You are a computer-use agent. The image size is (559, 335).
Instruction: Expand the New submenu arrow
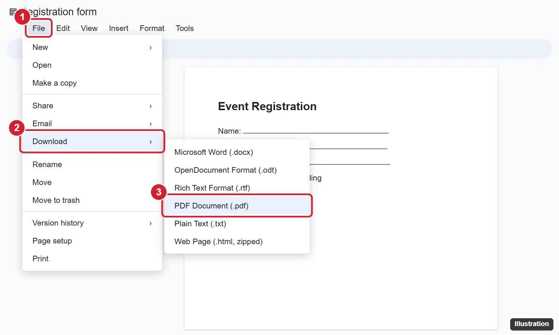coord(151,48)
